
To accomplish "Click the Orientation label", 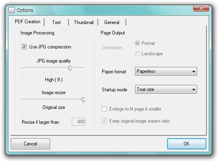I will 112,48.
